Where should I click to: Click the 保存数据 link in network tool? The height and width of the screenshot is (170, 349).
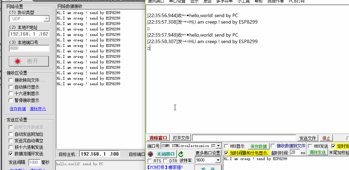[18, 109]
